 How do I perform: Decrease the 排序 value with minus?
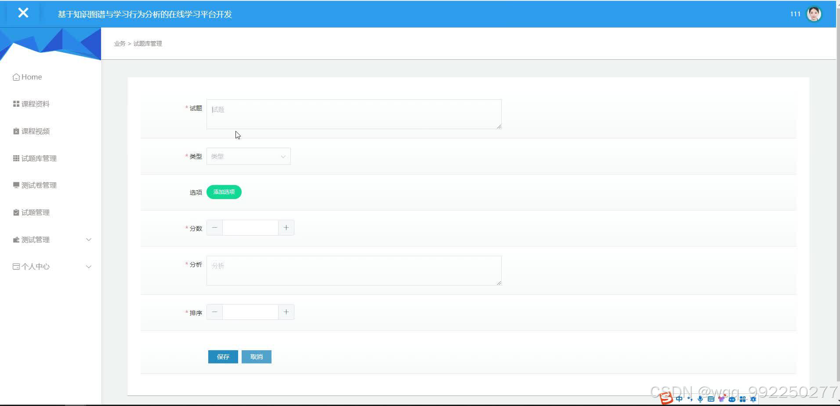coord(214,312)
